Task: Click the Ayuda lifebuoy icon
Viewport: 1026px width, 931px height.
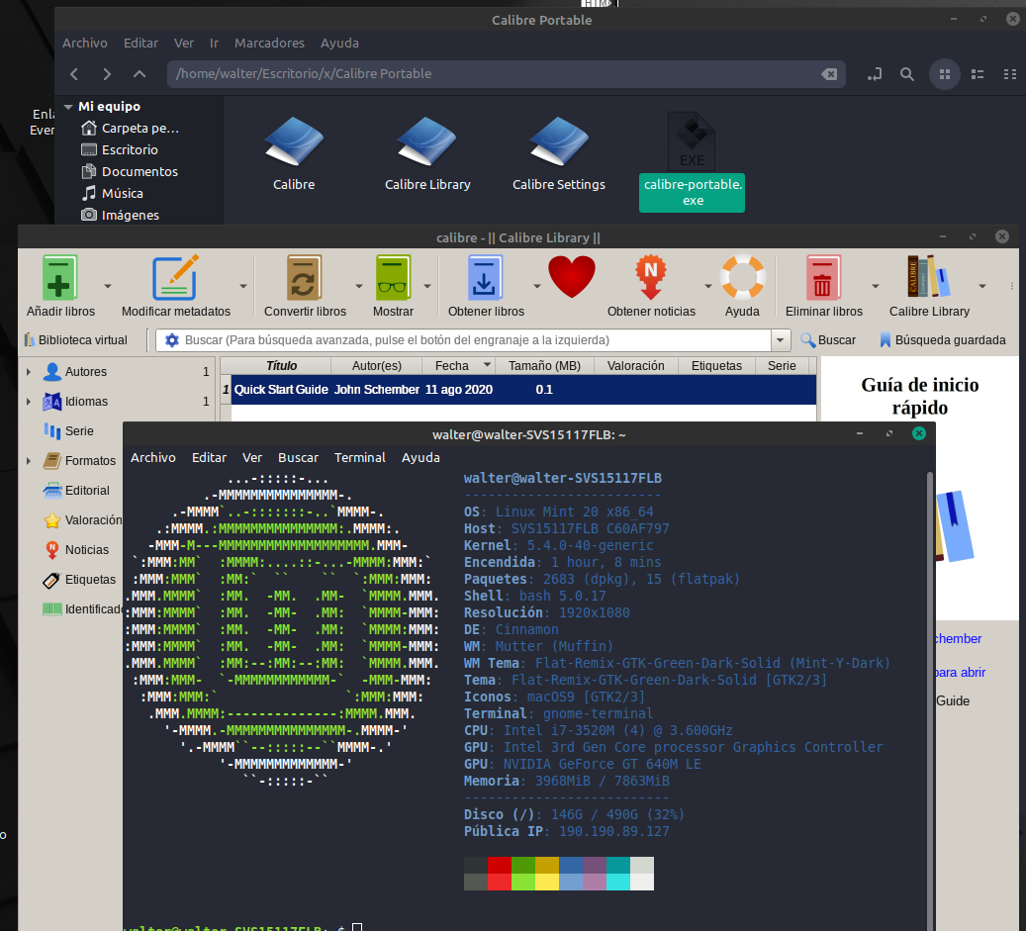Action: 742,278
